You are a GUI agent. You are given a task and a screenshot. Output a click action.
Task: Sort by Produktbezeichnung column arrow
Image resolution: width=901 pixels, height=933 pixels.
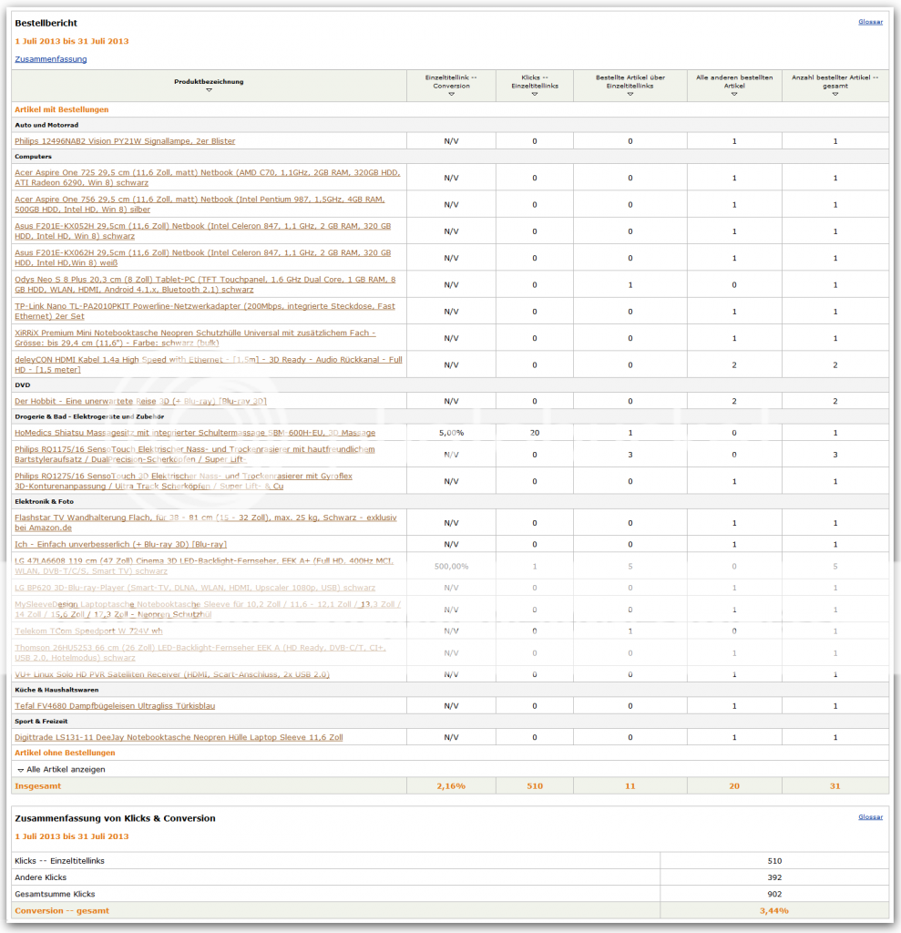tap(209, 90)
